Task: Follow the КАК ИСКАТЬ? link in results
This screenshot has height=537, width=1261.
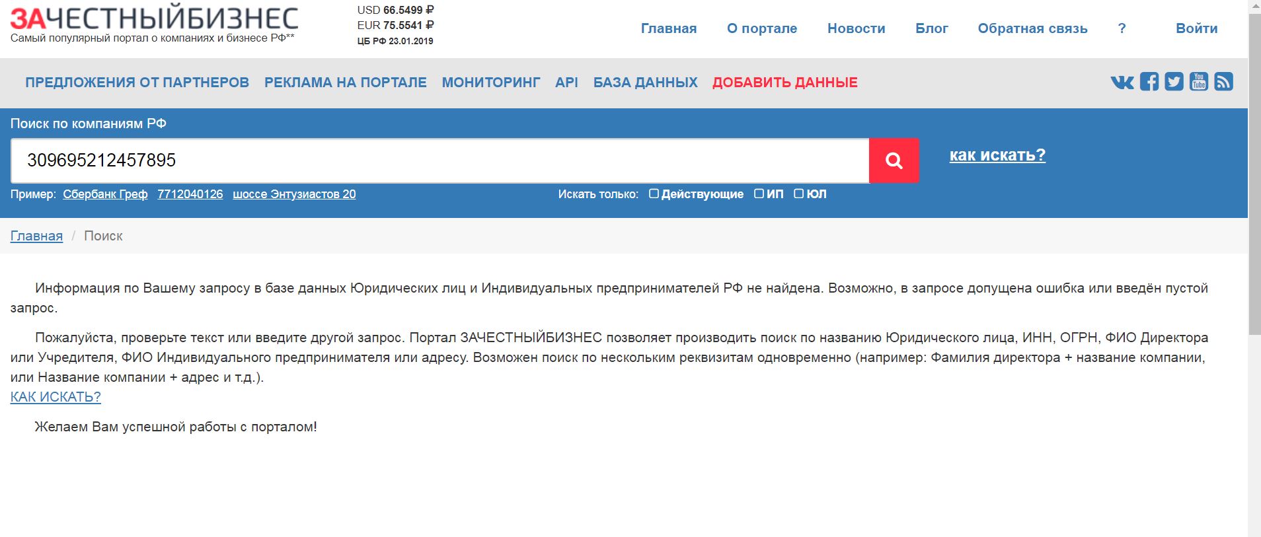Action: [x=56, y=397]
